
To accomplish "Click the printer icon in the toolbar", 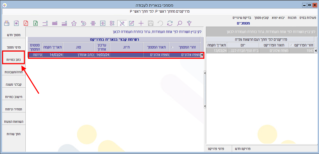I will coord(7,23).
